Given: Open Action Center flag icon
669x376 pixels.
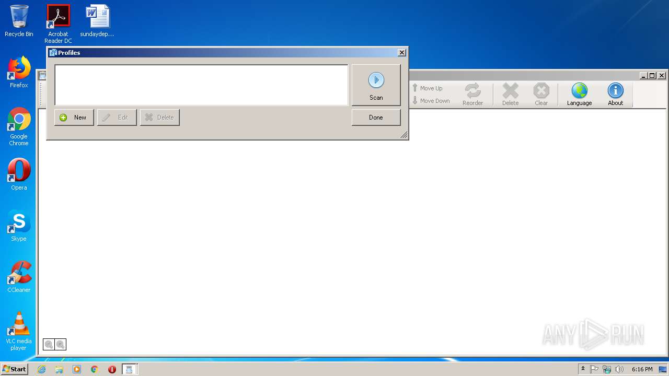Looking at the screenshot, I should point(594,369).
